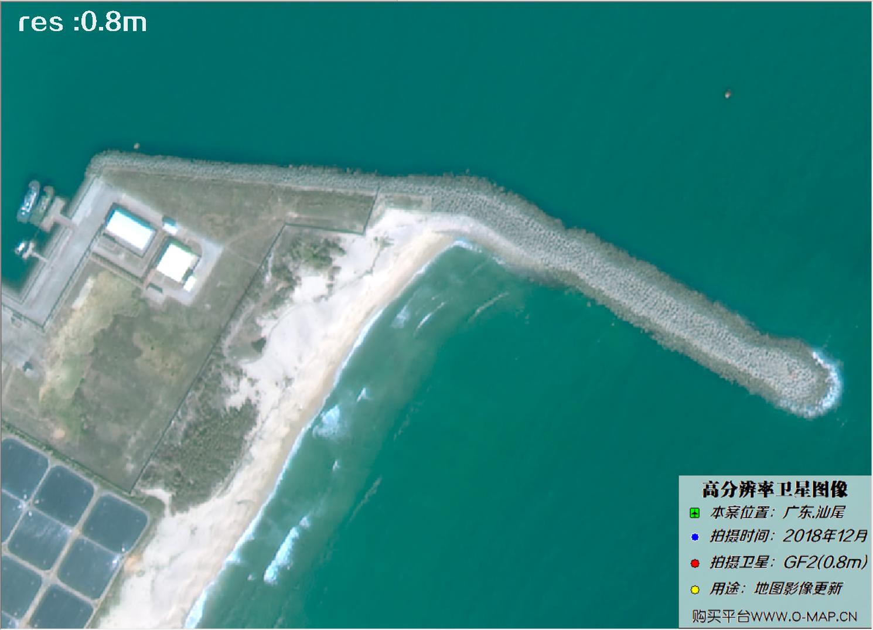Click the blue dot beside 拍摄时间
The width and height of the screenshot is (873, 630).
click(x=695, y=537)
